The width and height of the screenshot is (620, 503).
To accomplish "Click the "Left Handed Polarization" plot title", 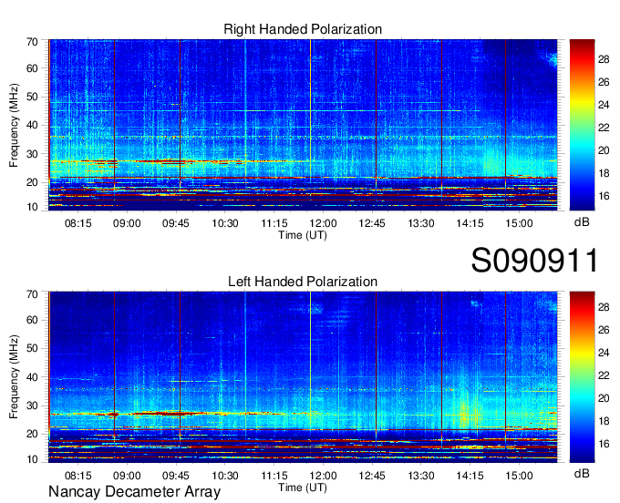I will pos(303,282).
